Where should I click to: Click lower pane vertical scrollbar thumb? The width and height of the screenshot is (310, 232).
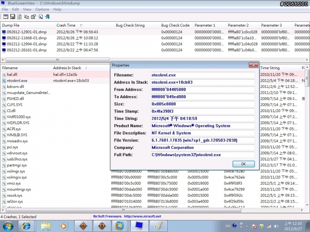pyautogui.click(x=307, y=78)
